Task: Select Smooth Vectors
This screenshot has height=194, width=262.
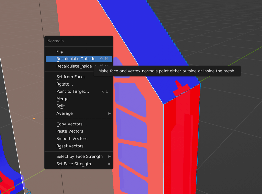Action: [x=79, y=139]
